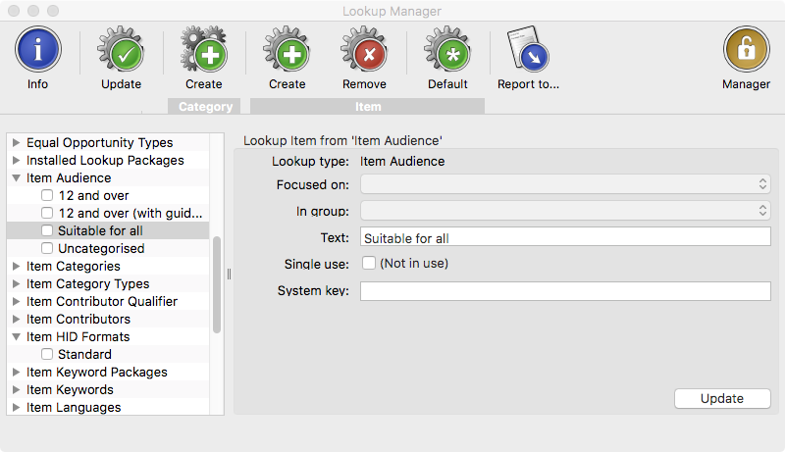Click the Update button at the bottom right
This screenshot has height=452, width=785.
722,398
